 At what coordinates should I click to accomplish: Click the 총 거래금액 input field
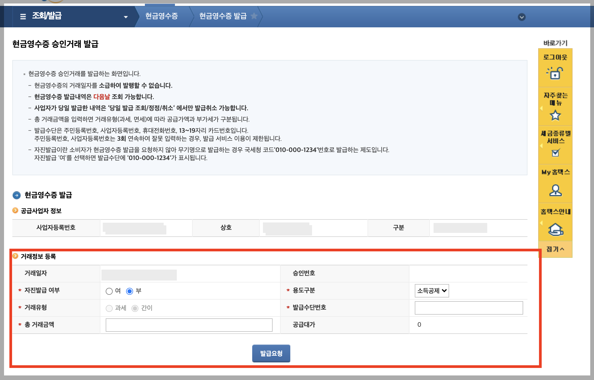point(189,325)
